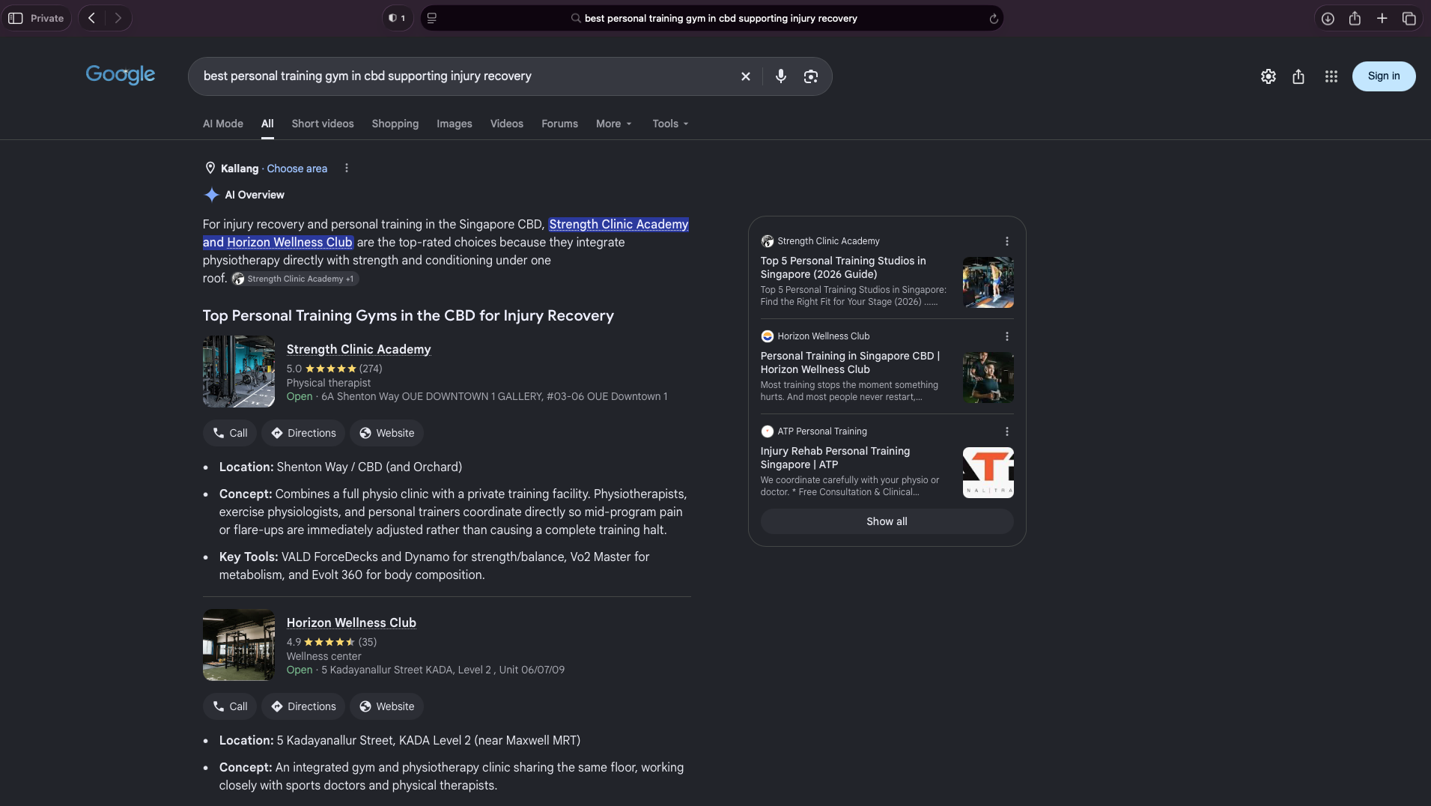1431x806 pixels.
Task: Expand the More search filters dropdown
Action: pos(613,124)
